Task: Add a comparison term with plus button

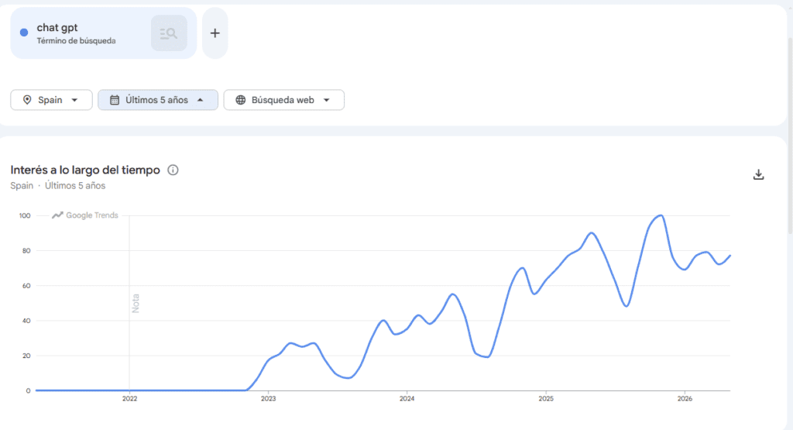Action: click(x=215, y=33)
